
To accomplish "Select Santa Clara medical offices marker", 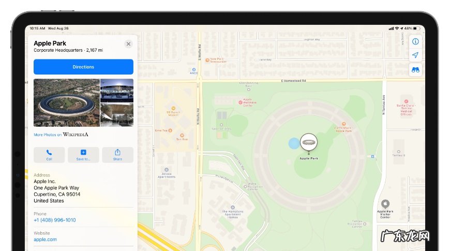I will click(x=406, y=101).
